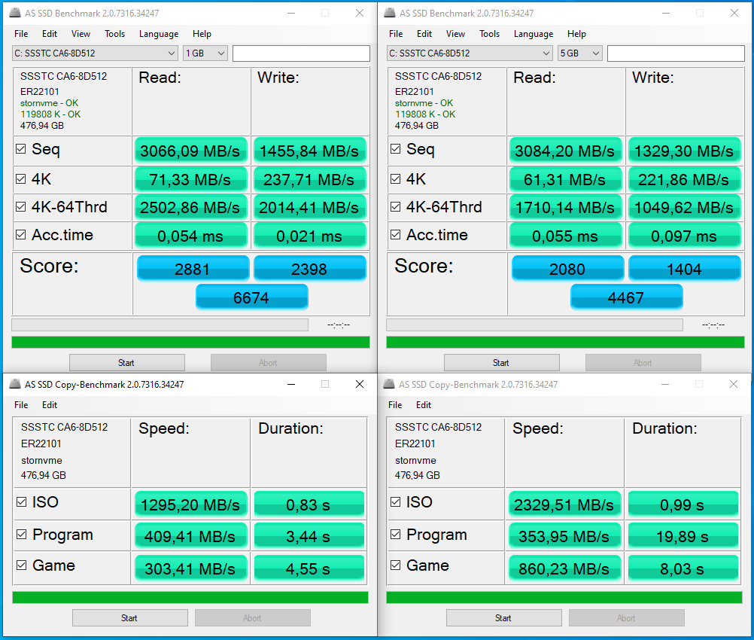Uncheck ISO in the left Copy-Benchmark window
The width and height of the screenshot is (754, 640).
click(22, 502)
